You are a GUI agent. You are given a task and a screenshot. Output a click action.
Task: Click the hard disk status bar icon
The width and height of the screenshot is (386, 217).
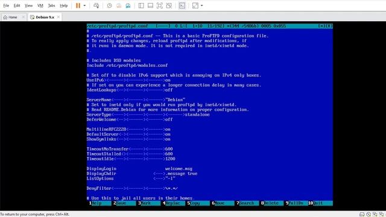tap(362, 215)
